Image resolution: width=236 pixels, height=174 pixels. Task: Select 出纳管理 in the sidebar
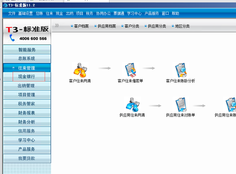(x=27, y=86)
